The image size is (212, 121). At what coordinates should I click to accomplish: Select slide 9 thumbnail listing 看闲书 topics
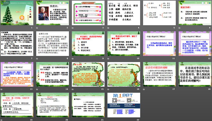(88, 44)
